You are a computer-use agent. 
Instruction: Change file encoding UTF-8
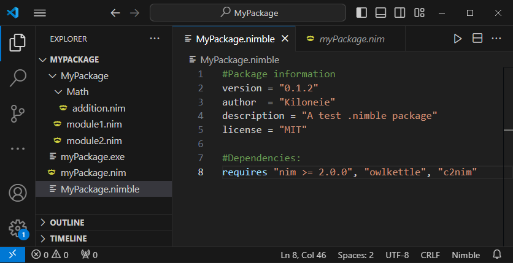pyautogui.click(x=397, y=255)
